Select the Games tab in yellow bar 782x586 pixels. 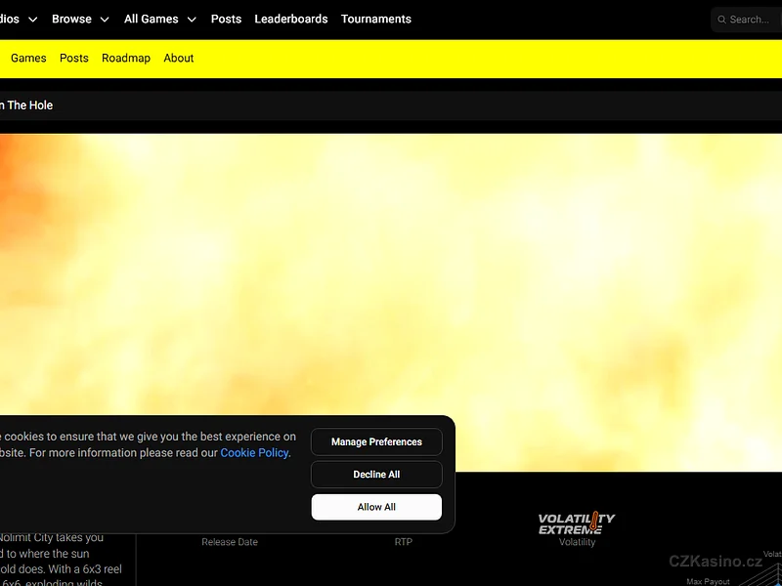coord(28,58)
